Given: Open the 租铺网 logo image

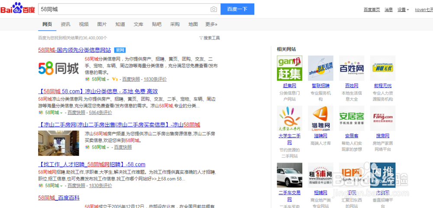Looking at the screenshot, I should pyautogui.click(x=320, y=175).
